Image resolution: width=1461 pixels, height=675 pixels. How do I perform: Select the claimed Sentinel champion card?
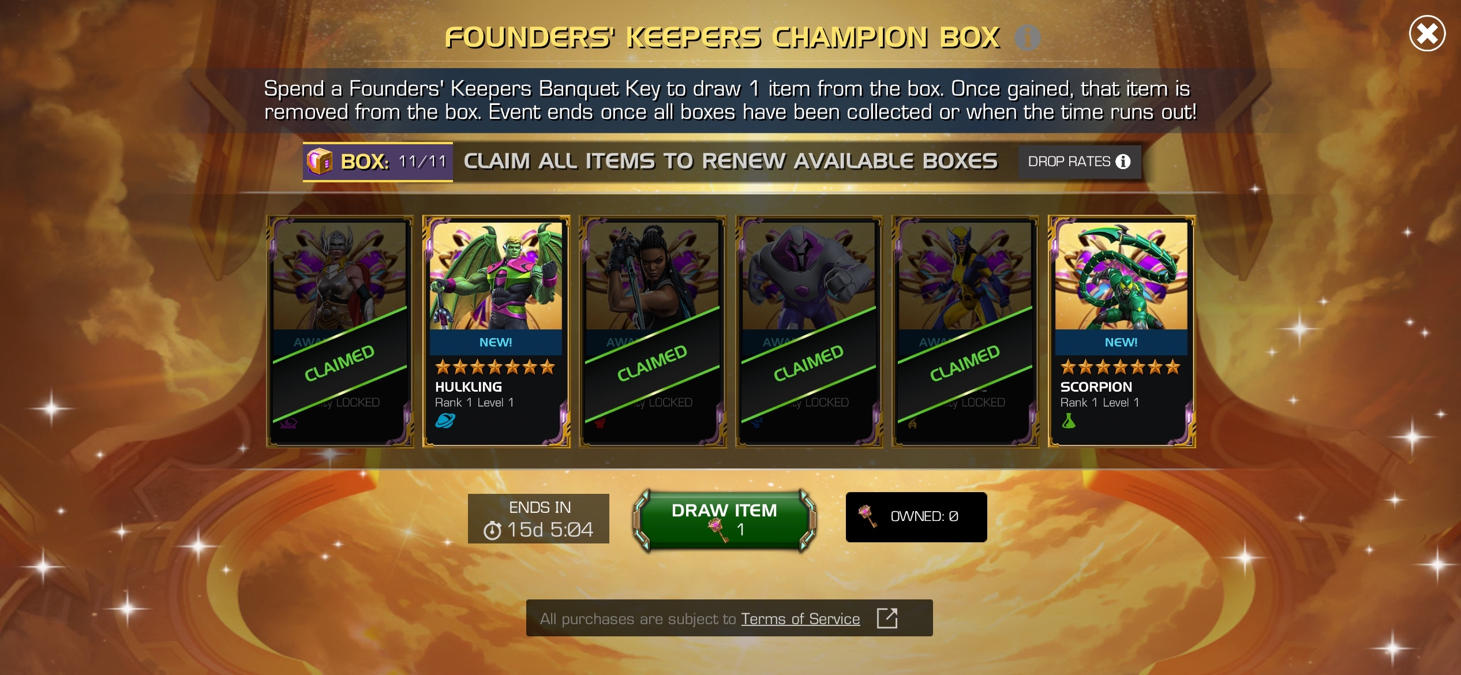pyautogui.click(x=809, y=332)
